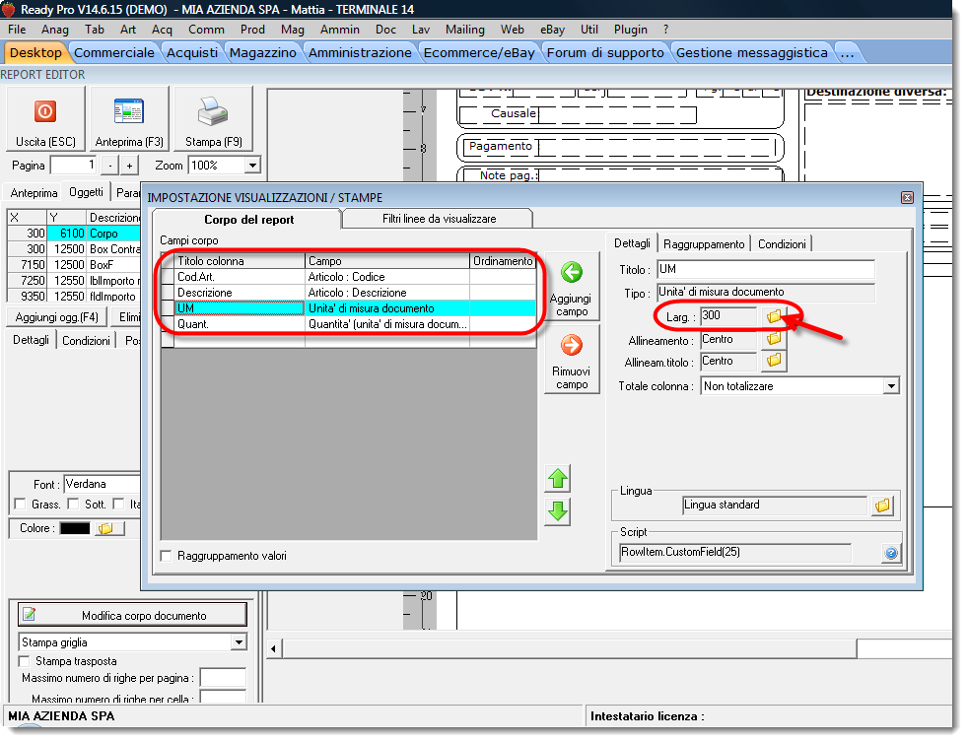967x742 pixels.
Task: Open the Plugin menu
Action: [630, 29]
